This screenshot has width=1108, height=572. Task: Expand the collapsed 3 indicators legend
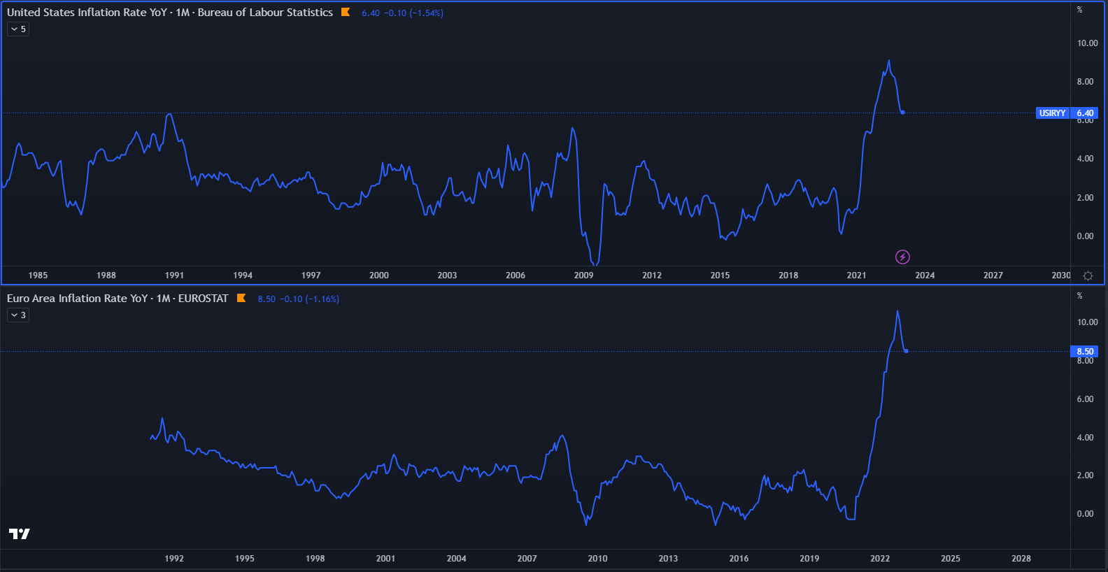coord(18,315)
